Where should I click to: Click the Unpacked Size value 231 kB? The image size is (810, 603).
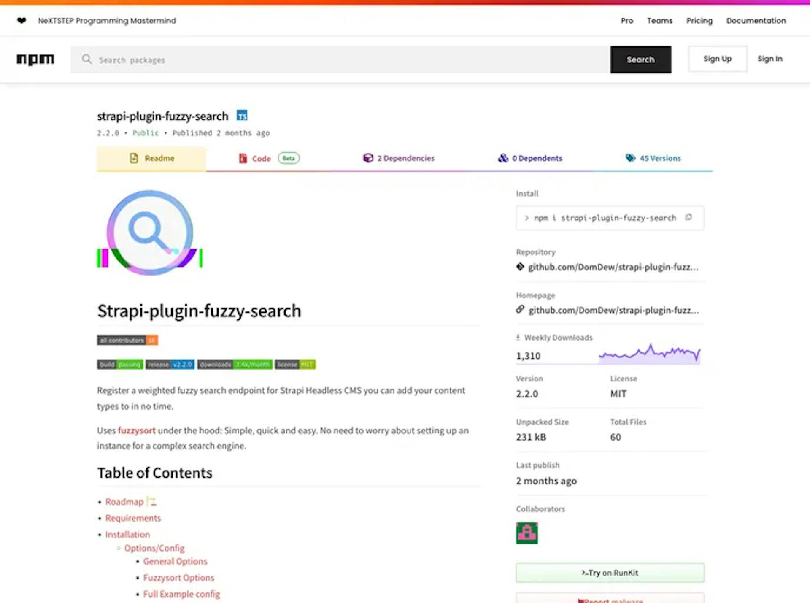[x=531, y=437]
